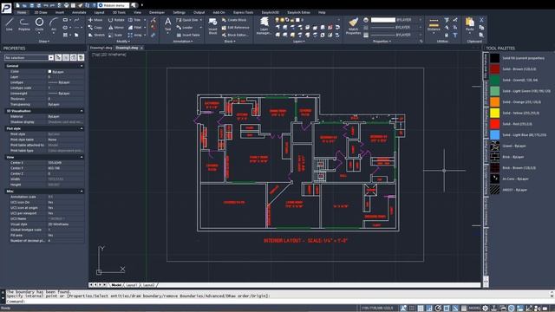Switch to the 3D Draw ribbon tab

click(x=41, y=12)
